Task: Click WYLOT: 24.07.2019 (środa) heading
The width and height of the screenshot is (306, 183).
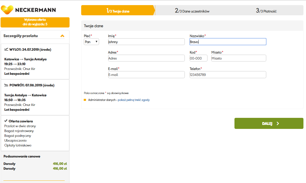Action: point(30,50)
